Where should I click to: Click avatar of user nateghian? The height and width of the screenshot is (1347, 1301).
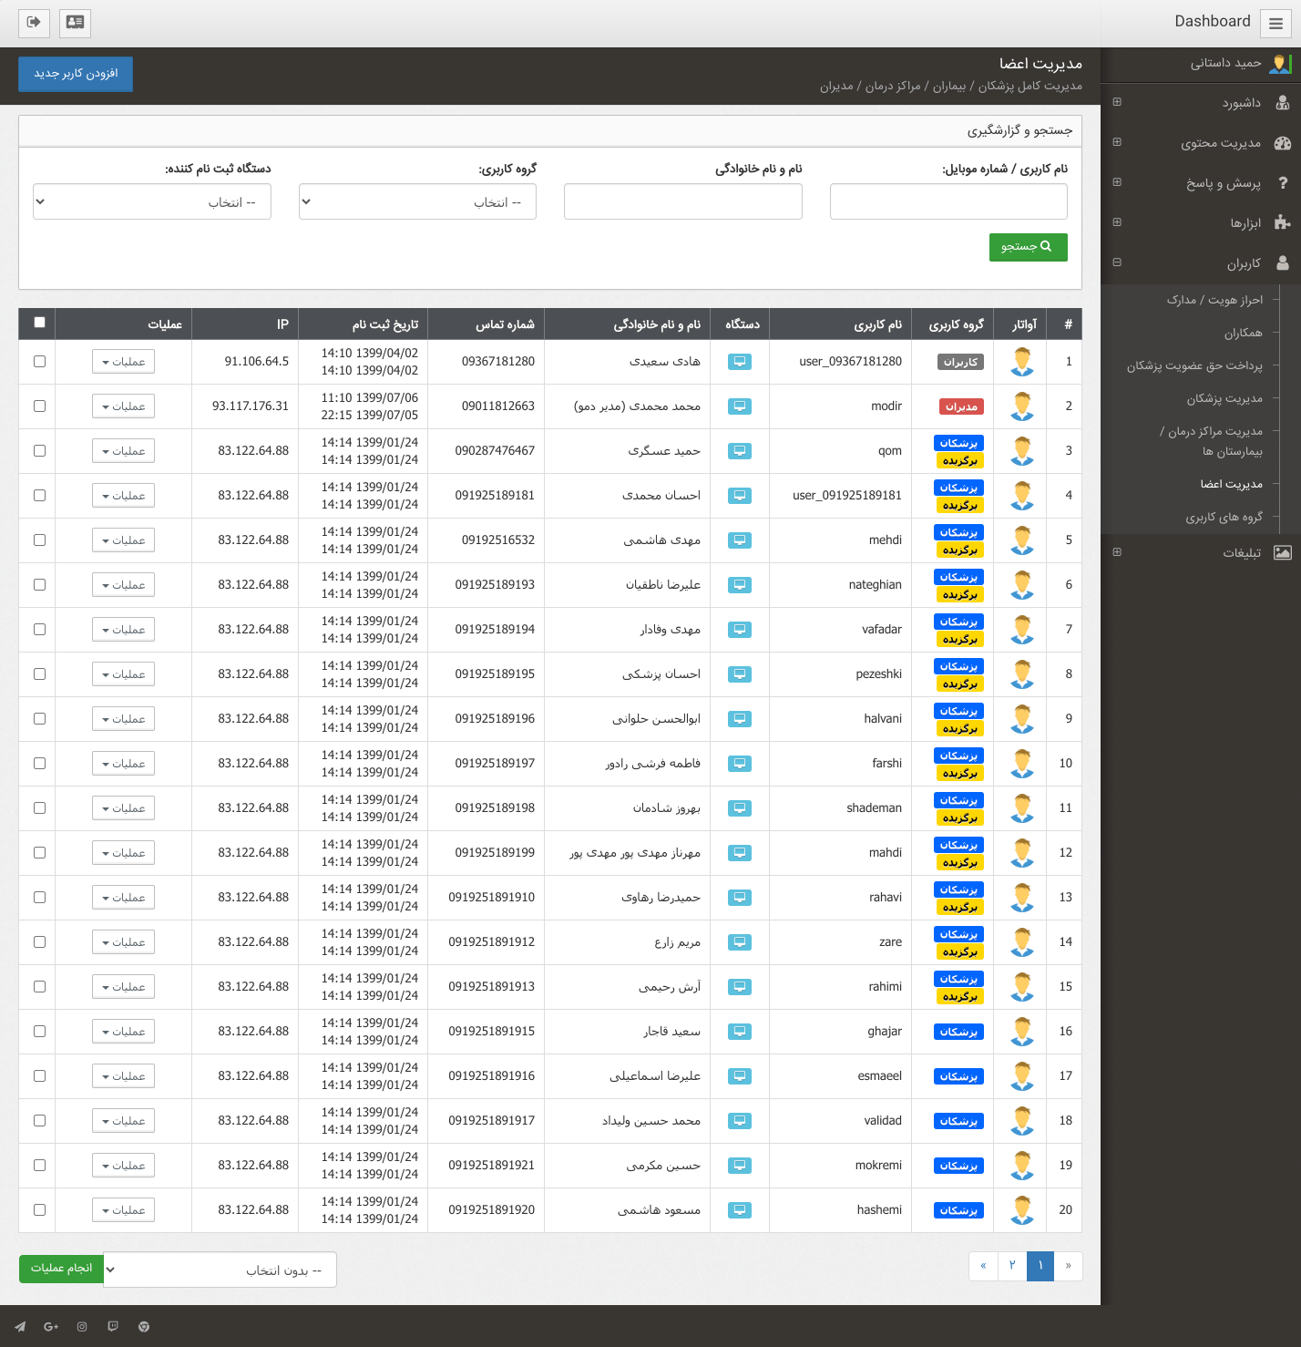tap(1022, 585)
